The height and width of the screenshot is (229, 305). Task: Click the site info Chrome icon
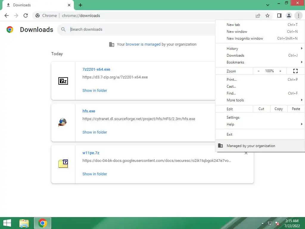click(38, 16)
